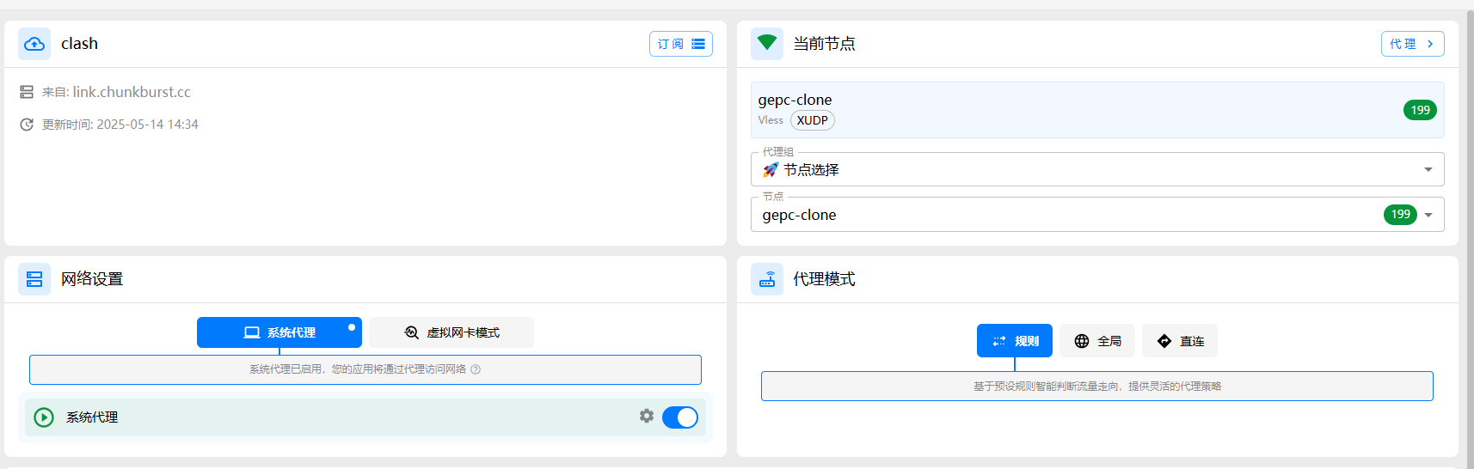Viewport: 1474px width, 469px height.
Task: Open the 代理 page via the chevron button
Action: pyautogui.click(x=1413, y=44)
